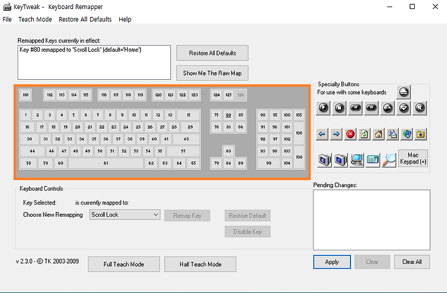Click the Apply button
Viewport: 447px width, 293px height.
pyautogui.click(x=332, y=261)
